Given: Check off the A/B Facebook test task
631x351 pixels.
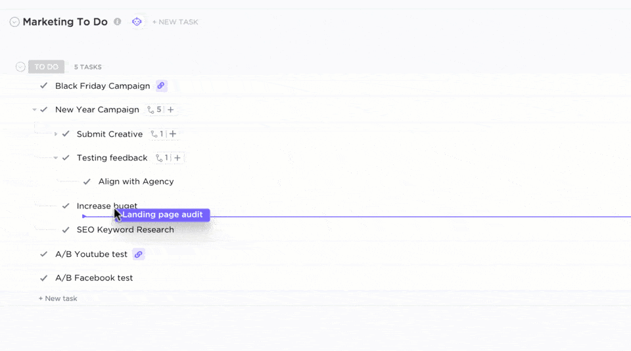Looking at the screenshot, I should point(44,278).
